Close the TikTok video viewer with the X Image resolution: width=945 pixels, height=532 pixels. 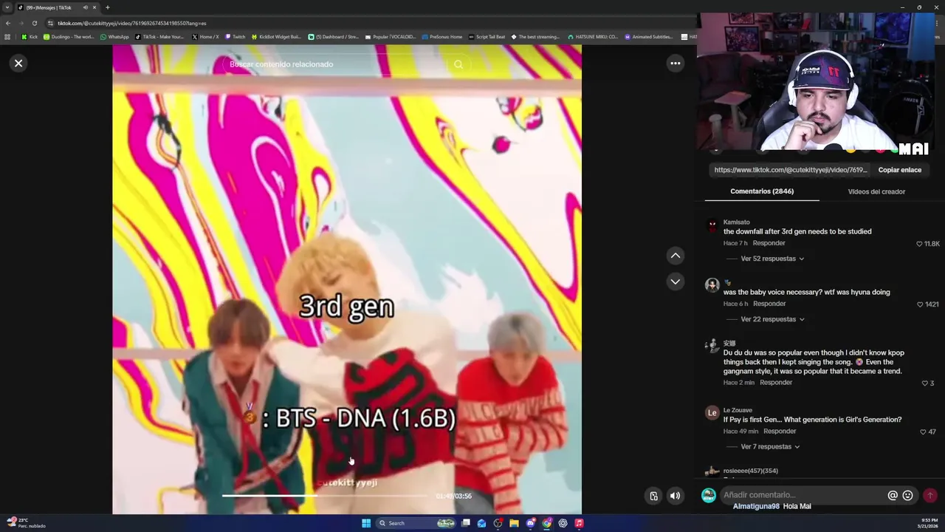[x=18, y=64]
